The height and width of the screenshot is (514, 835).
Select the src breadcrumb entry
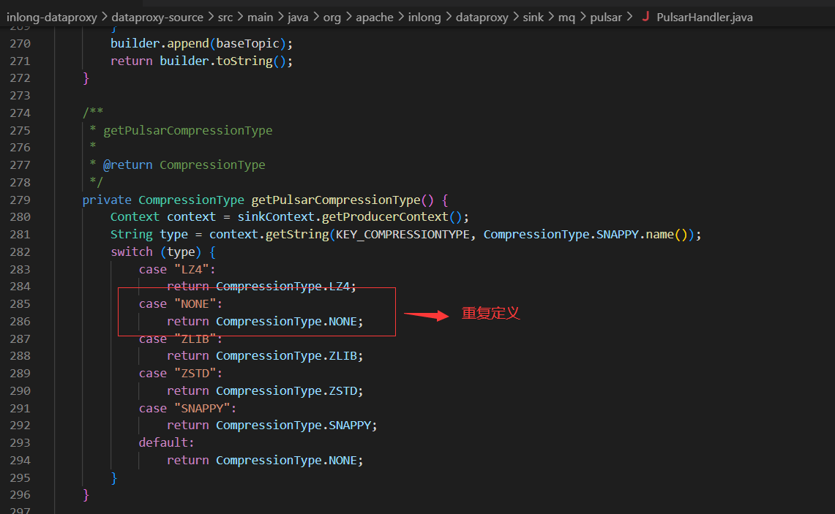(225, 17)
